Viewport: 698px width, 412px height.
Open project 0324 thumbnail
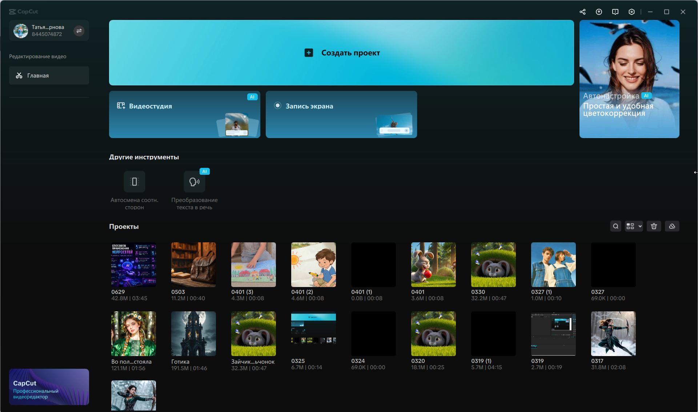coord(373,334)
